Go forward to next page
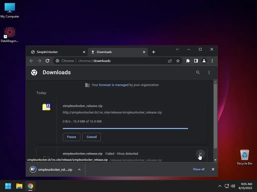 click(39, 61)
